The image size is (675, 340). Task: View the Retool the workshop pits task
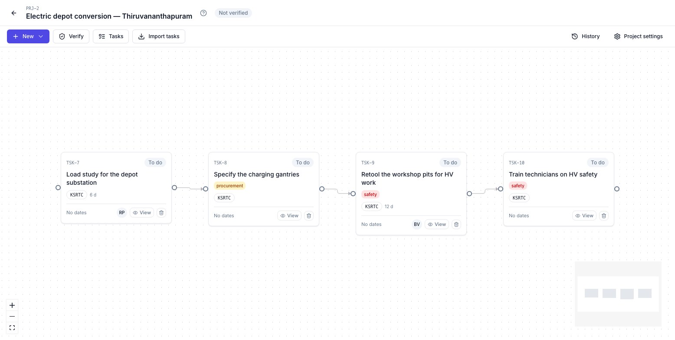tap(437, 224)
